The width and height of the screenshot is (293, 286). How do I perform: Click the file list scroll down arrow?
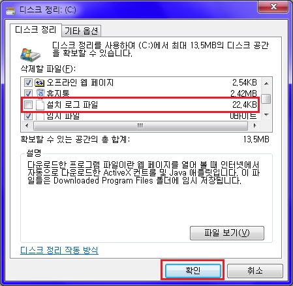pyautogui.click(x=266, y=114)
